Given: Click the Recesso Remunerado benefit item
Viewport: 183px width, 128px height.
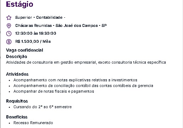Looking at the screenshot, I should coord(33,123).
